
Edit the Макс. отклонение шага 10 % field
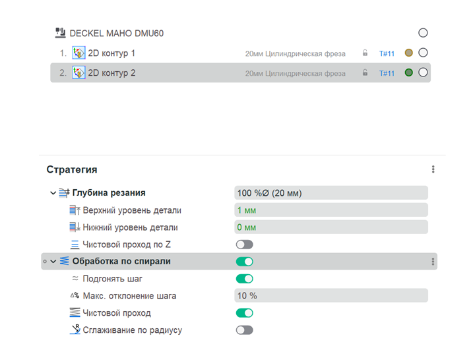pos(331,296)
